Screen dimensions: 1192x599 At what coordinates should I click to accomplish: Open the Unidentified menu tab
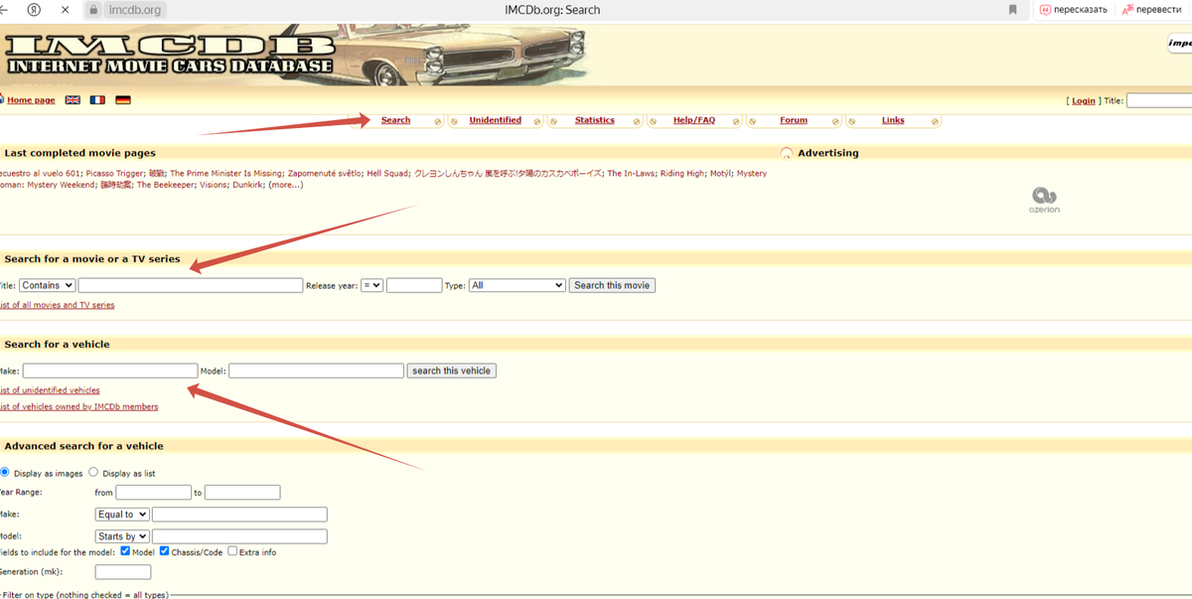pyautogui.click(x=495, y=120)
